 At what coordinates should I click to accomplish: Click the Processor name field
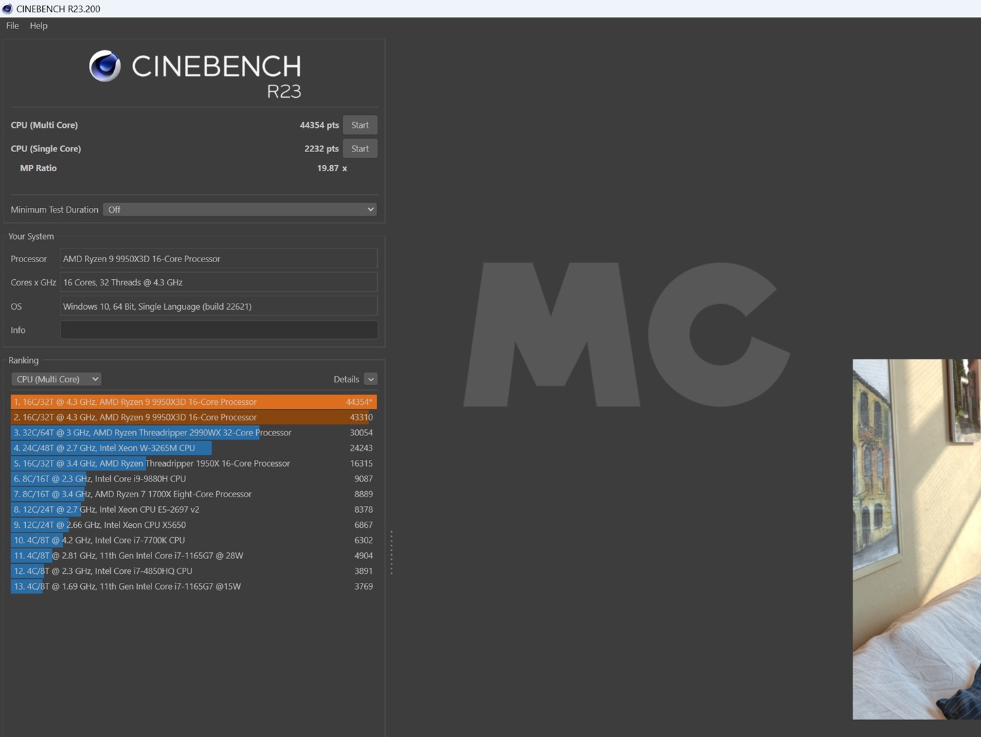click(218, 259)
